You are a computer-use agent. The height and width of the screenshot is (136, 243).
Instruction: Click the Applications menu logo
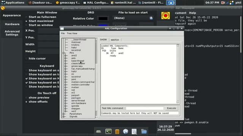point(3,3)
